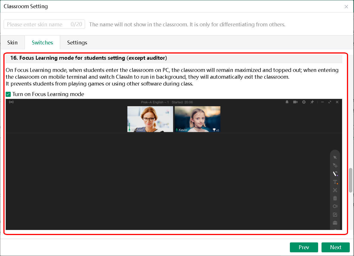
Task: Uncheck Turn on Focus Learning mode
Action: (8, 94)
